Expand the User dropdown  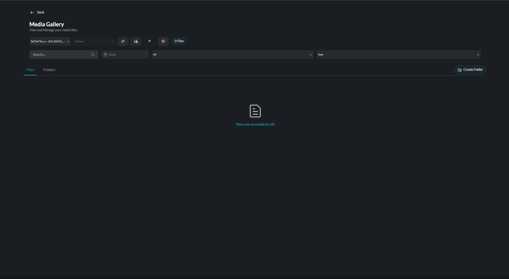(399, 55)
